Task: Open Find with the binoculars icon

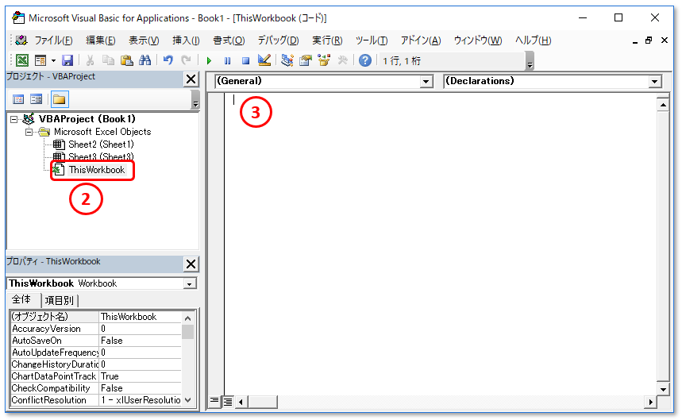Action: (144, 60)
